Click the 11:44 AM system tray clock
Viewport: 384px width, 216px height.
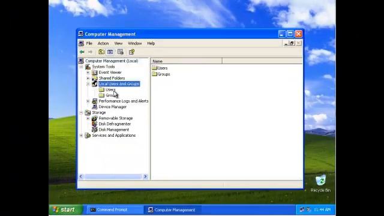(322, 209)
